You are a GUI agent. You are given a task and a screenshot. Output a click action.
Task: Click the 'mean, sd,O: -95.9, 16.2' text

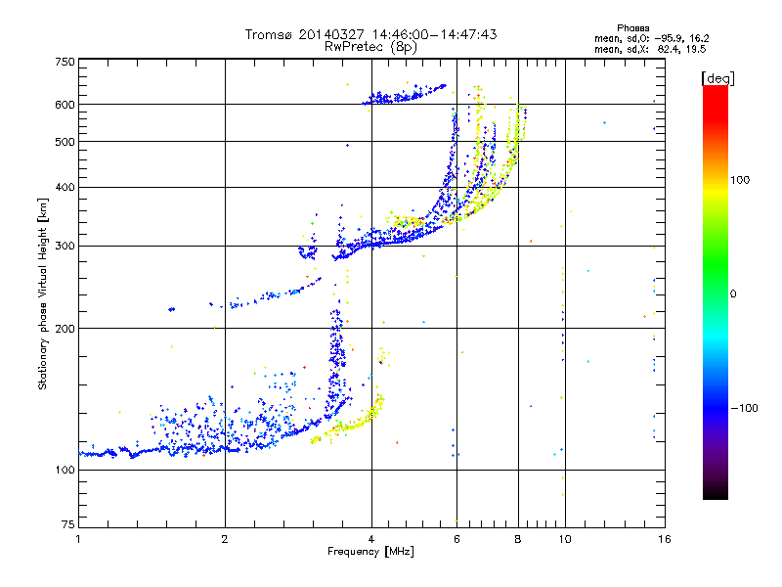pyautogui.click(x=651, y=38)
